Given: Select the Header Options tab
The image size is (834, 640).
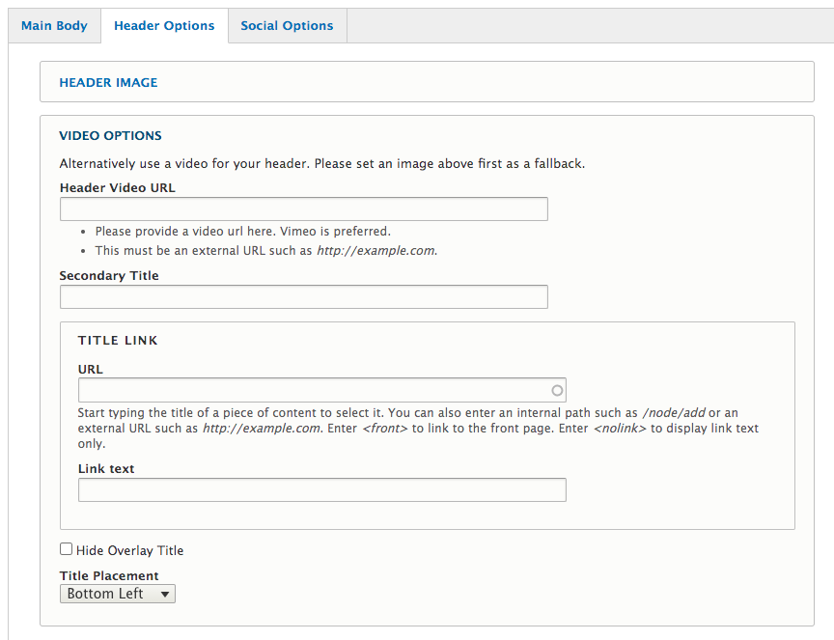Looking at the screenshot, I should point(164,26).
